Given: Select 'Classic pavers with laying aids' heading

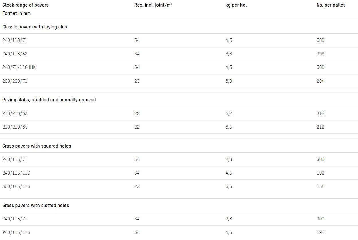Looking at the screenshot, I should (x=34, y=27).
